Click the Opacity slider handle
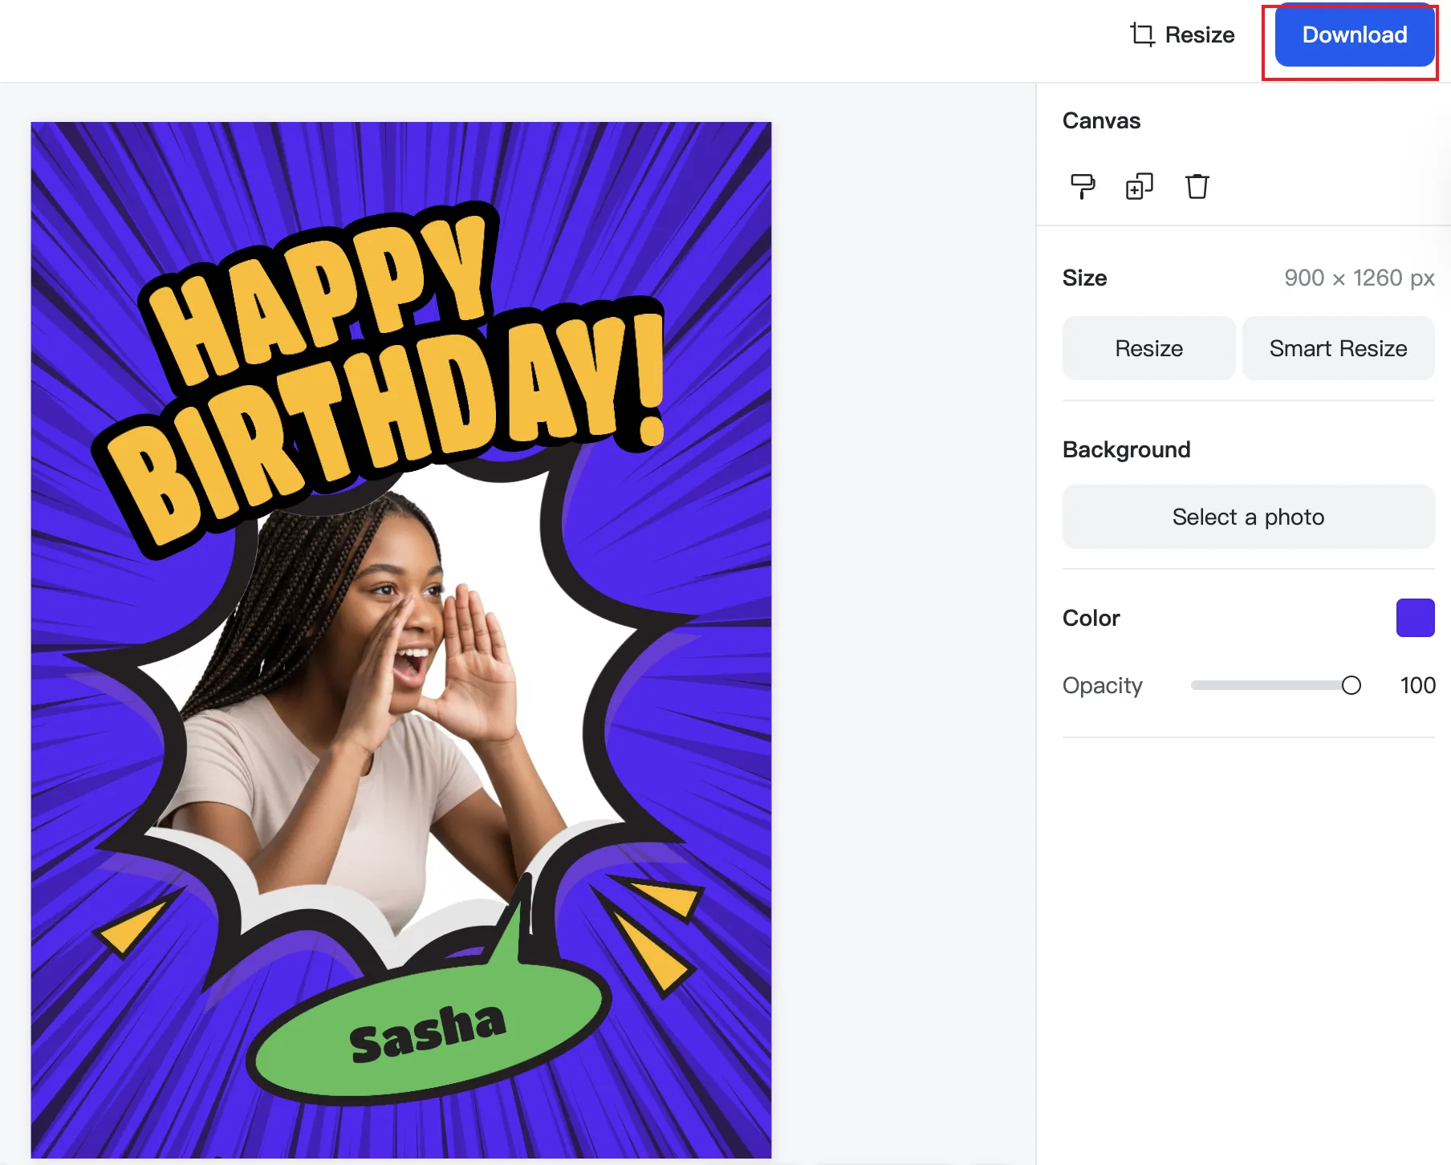 click(1351, 685)
